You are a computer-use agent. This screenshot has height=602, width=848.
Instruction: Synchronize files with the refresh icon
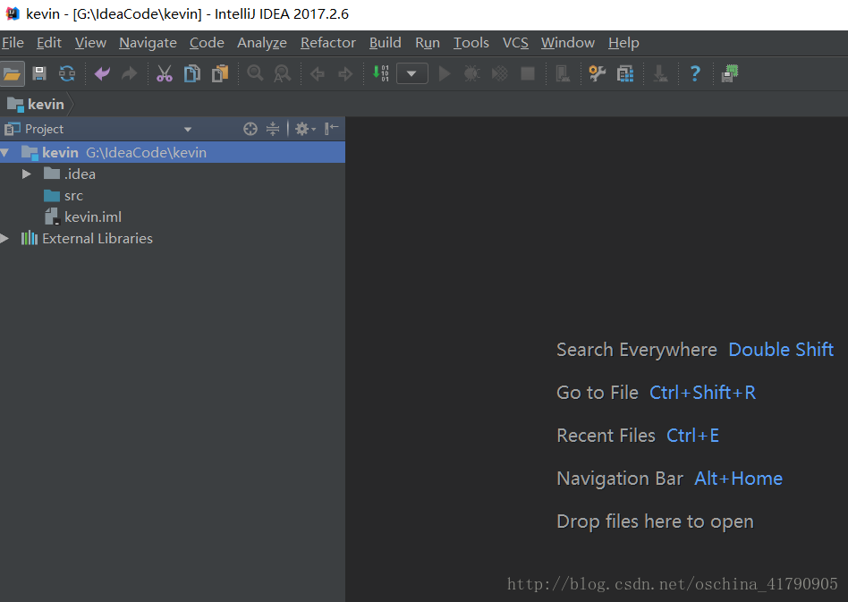pos(66,73)
